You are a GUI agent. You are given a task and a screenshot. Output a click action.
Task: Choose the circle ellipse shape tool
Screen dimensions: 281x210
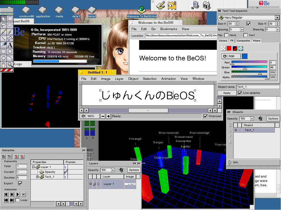(3, 58)
